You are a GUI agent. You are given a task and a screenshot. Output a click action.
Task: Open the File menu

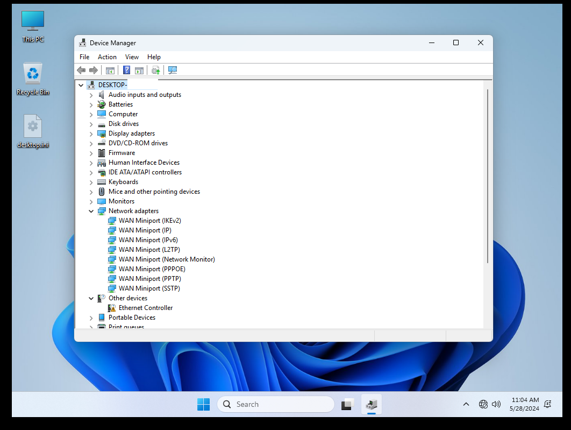coord(84,57)
